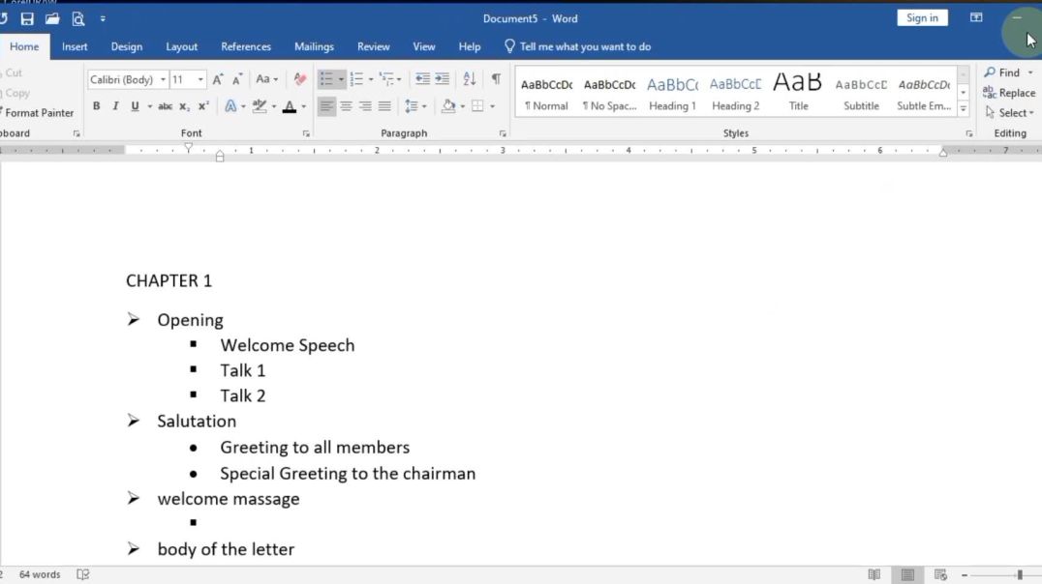1042x584 pixels.
Task: Apply subscript formatting
Action: coord(184,106)
